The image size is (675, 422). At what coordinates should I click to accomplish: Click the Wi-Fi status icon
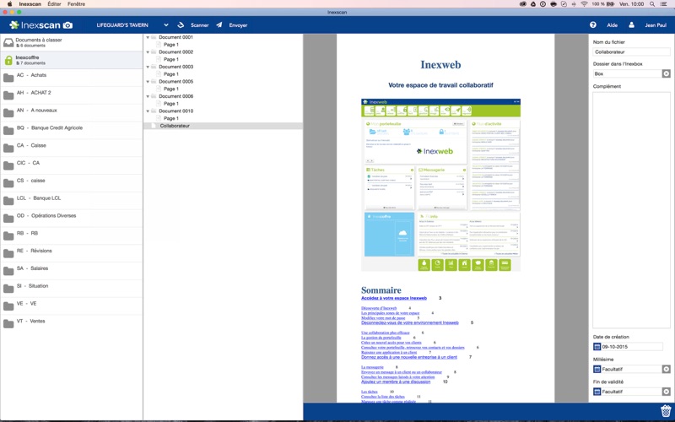pyautogui.click(x=584, y=4)
